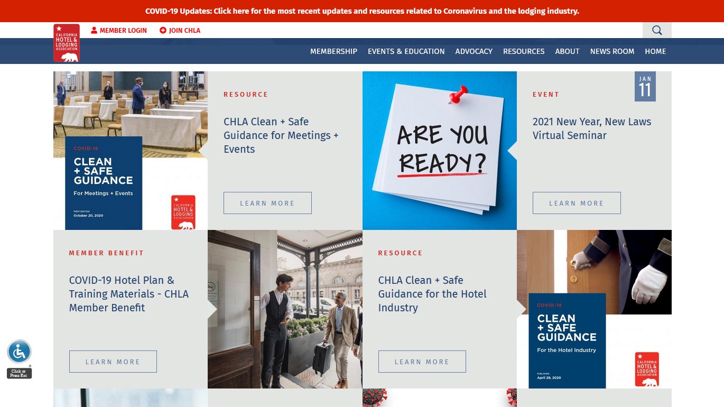Expand the News Room menu

point(612,51)
